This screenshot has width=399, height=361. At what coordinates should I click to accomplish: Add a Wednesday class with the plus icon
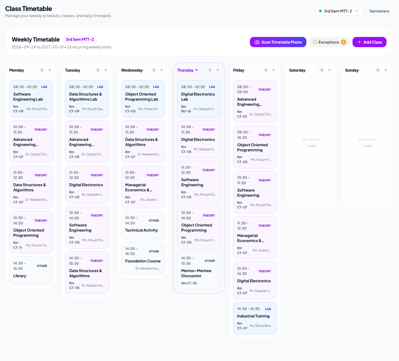(162, 70)
